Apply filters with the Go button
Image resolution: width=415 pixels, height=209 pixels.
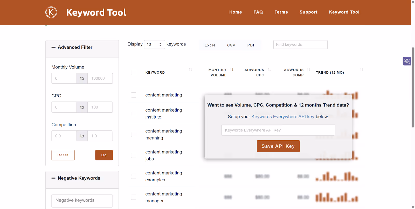[x=104, y=155]
